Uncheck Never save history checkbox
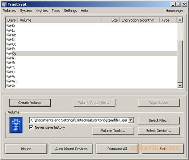 [x=31, y=127]
